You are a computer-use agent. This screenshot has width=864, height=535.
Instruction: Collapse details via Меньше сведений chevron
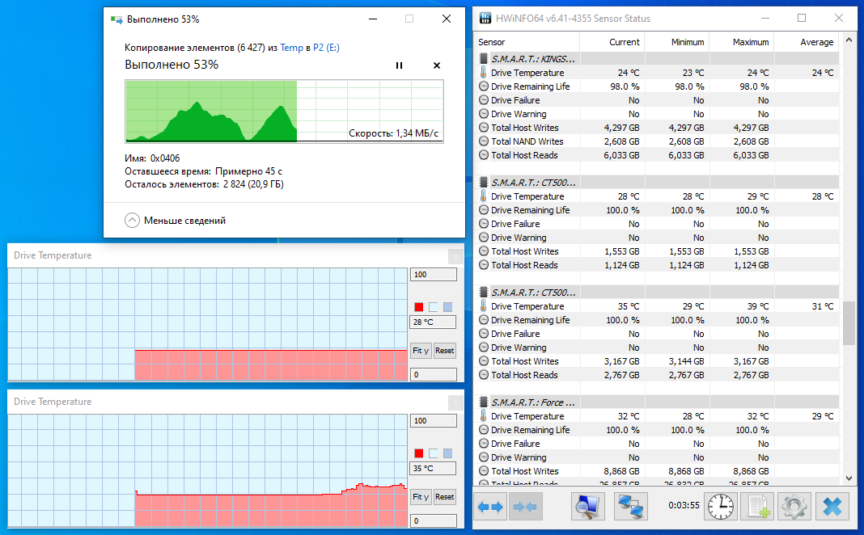pos(132,220)
